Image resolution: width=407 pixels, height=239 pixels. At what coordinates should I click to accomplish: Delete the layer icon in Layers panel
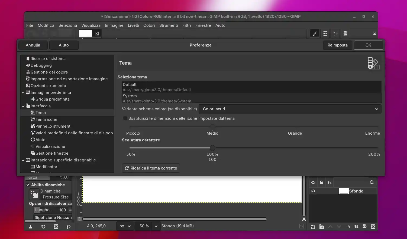(373, 227)
